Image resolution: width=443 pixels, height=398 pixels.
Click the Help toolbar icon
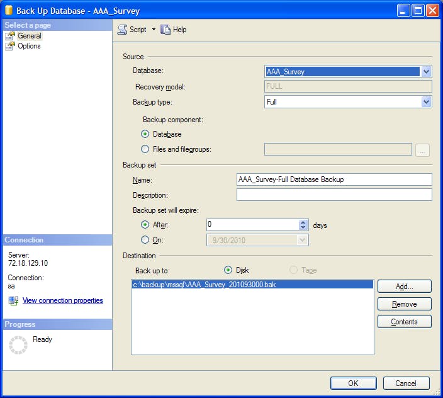click(165, 30)
